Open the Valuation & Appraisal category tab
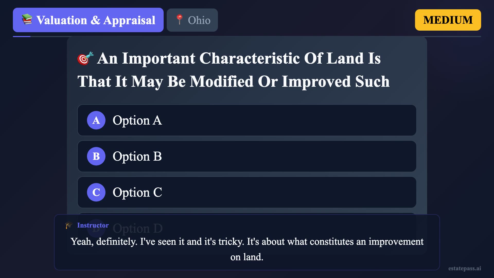The height and width of the screenshot is (278, 494). (88, 20)
